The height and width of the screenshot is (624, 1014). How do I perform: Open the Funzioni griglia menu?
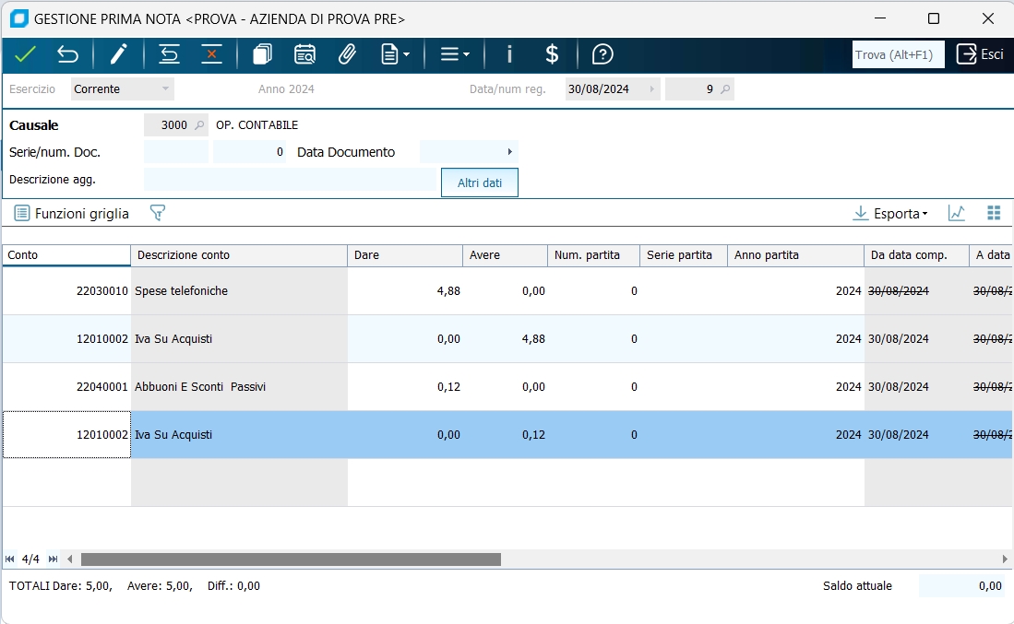(x=72, y=213)
